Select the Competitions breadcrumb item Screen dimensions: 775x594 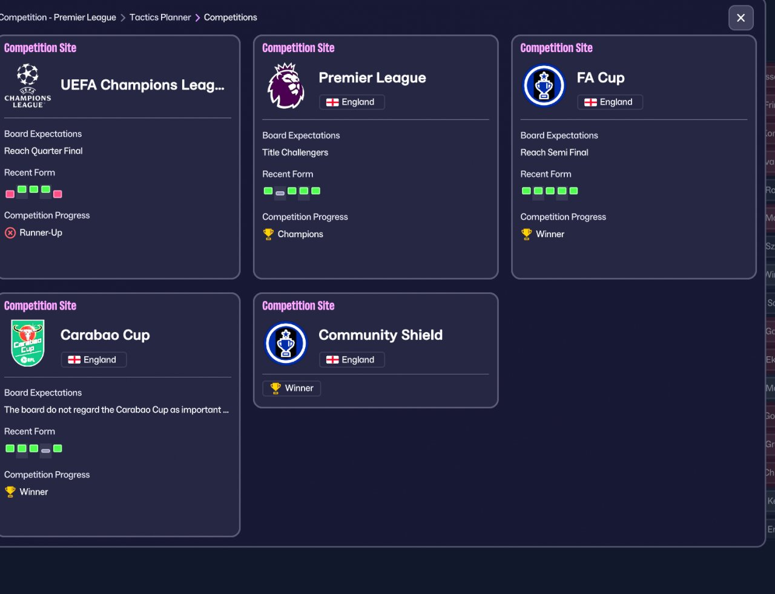pos(230,18)
